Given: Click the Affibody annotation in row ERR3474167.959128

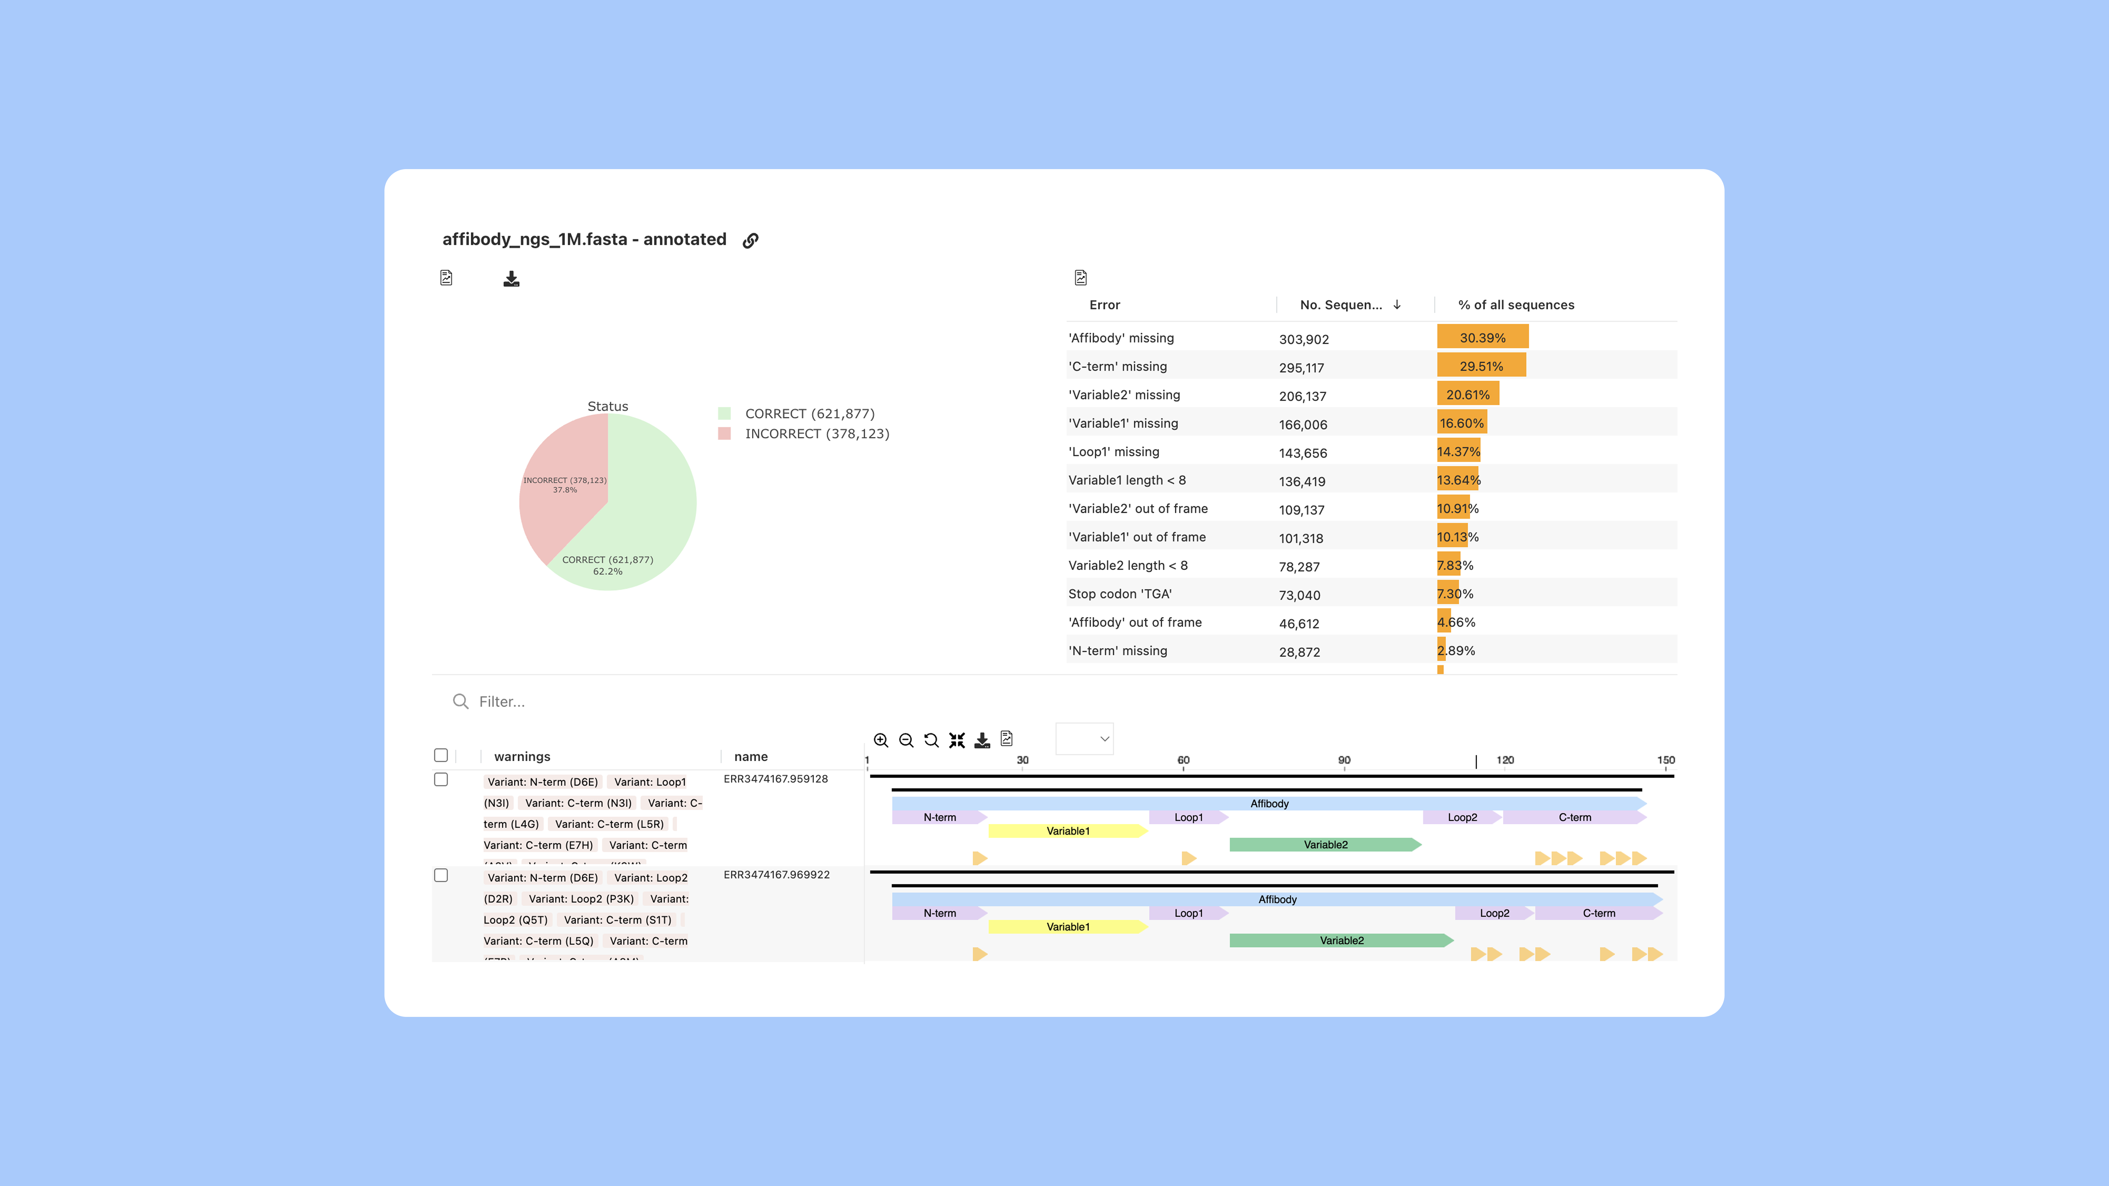Looking at the screenshot, I should pyautogui.click(x=1269, y=804).
